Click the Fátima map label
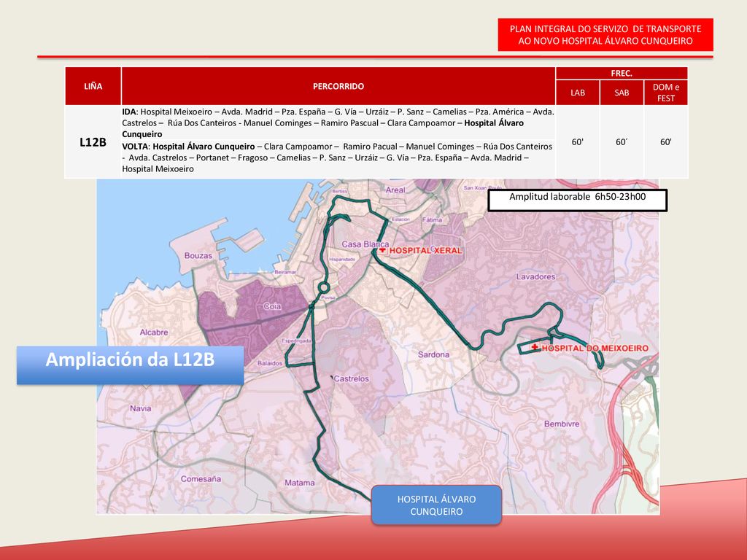Image resolution: width=747 pixels, height=560 pixels. tap(432, 220)
